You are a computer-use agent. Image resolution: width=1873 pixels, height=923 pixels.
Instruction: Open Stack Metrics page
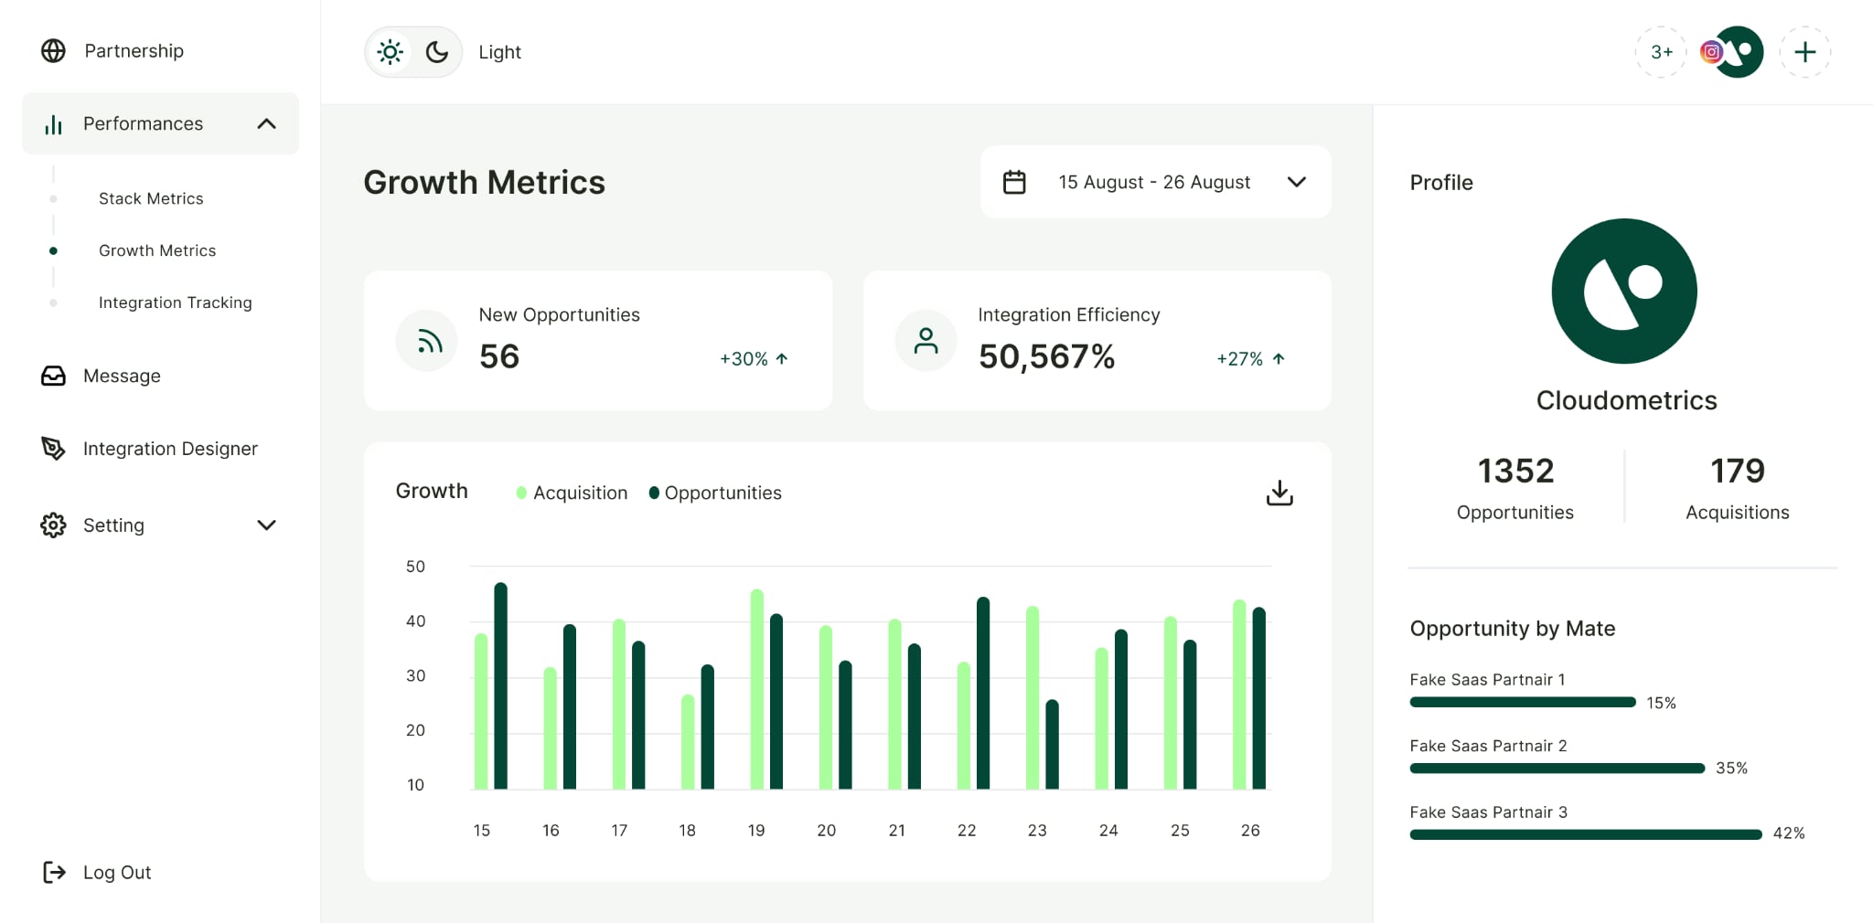tap(151, 198)
